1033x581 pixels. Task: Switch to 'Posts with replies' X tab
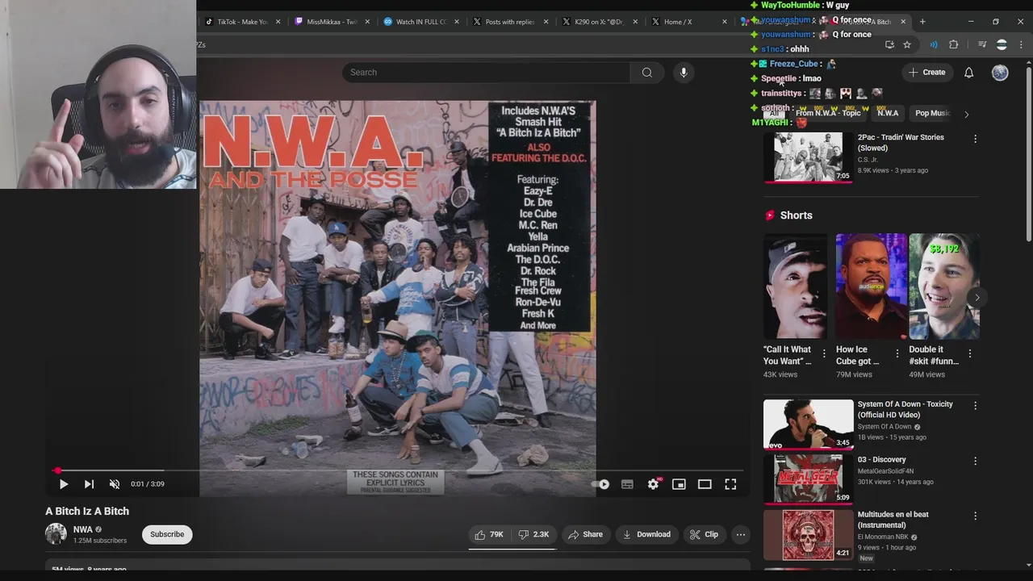tap(509, 22)
